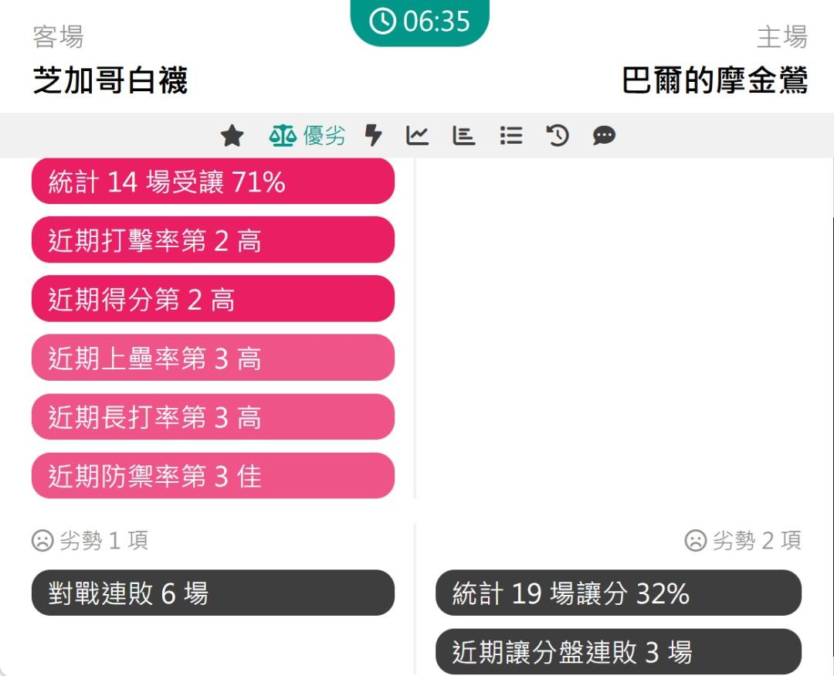Open the line chart trend icon
834x676 pixels.
click(417, 136)
